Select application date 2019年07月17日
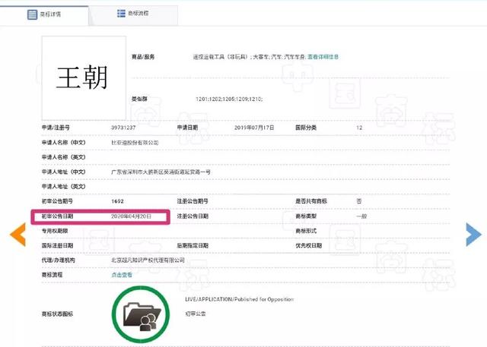 (254, 128)
